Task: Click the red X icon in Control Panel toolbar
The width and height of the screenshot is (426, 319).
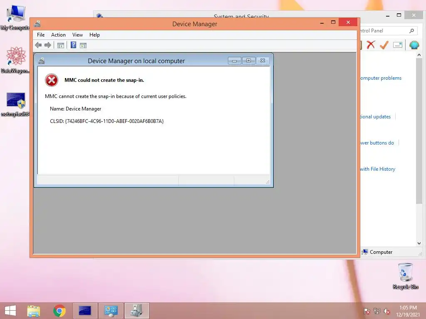Action: 371,45
